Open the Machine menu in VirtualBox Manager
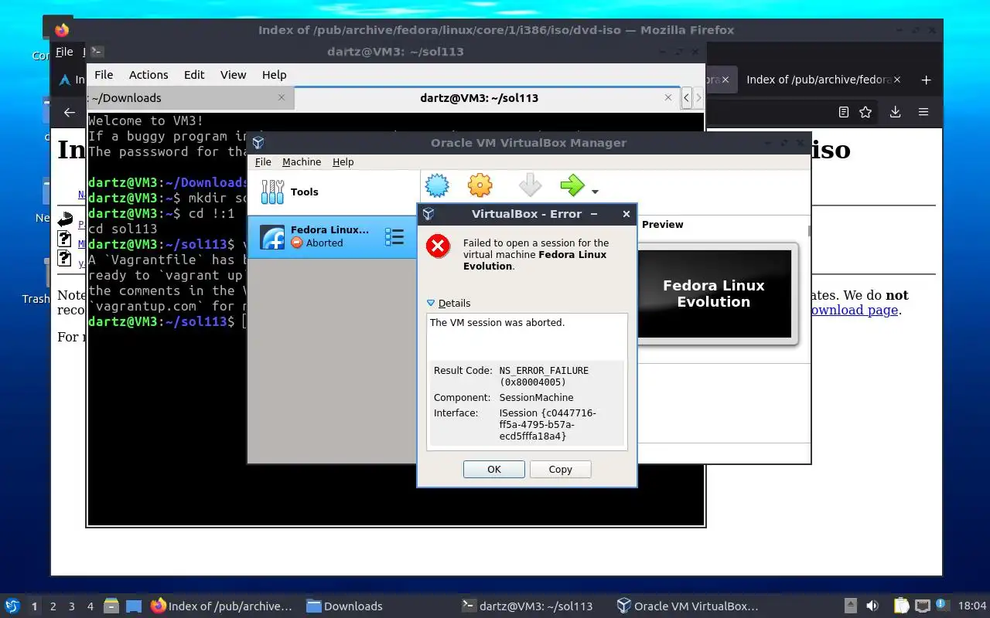 point(302,161)
